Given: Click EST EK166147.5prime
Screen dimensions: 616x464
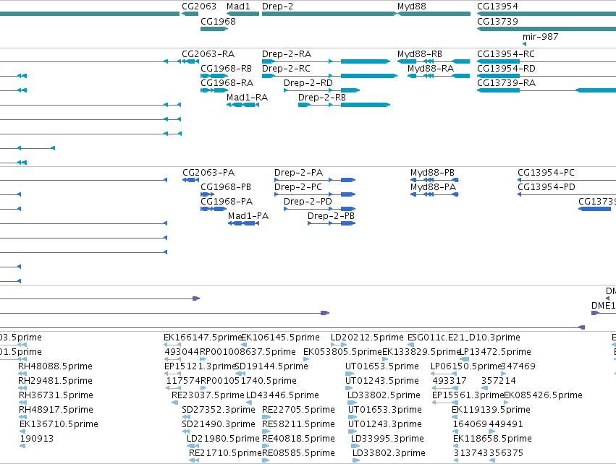Looking at the screenshot, I should 203,338.
